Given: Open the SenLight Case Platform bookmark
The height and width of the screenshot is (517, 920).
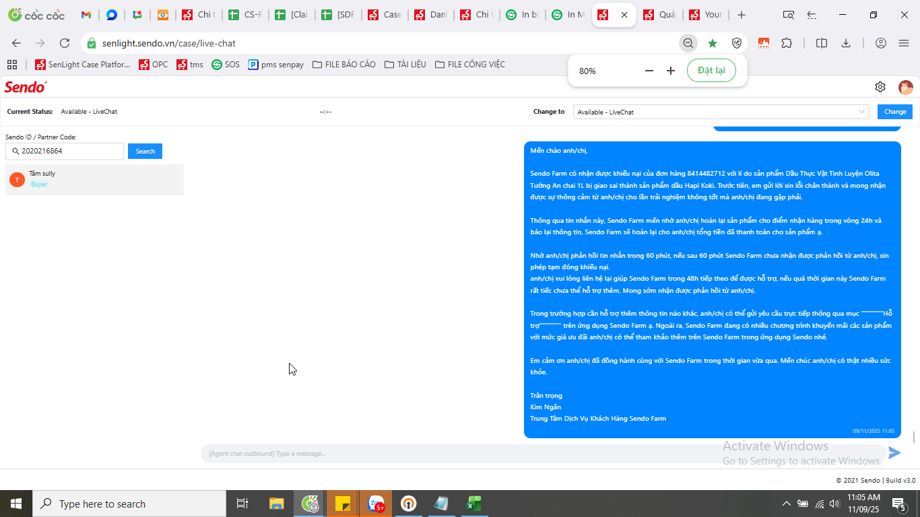Looking at the screenshot, I should [x=84, y=65].
